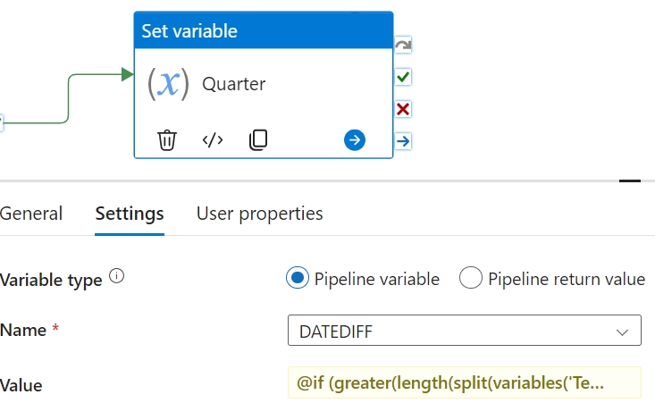Screen dimensions: 655x403
Task: Click the blue add-output arrow circle
Action: click(355, 140)
